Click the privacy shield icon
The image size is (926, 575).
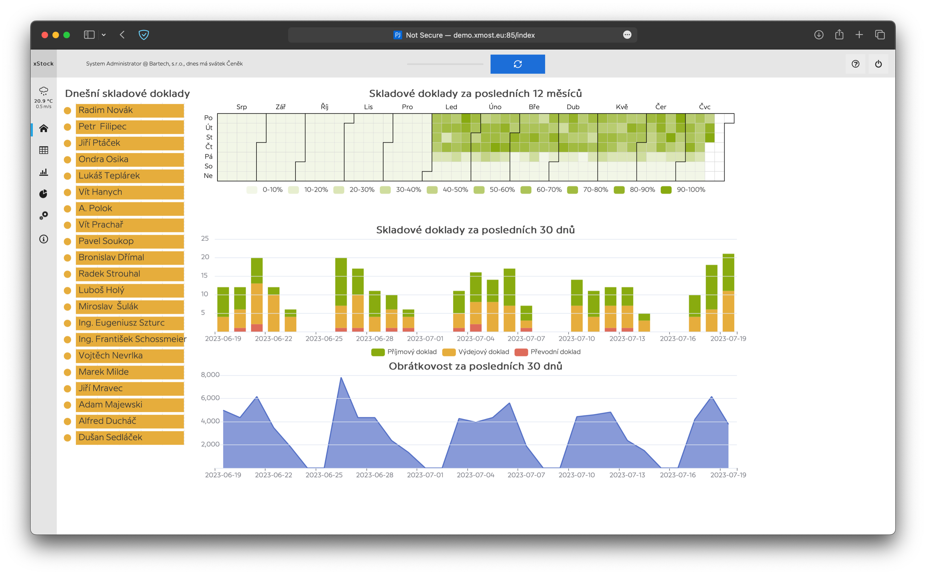[x=144, y=35]
